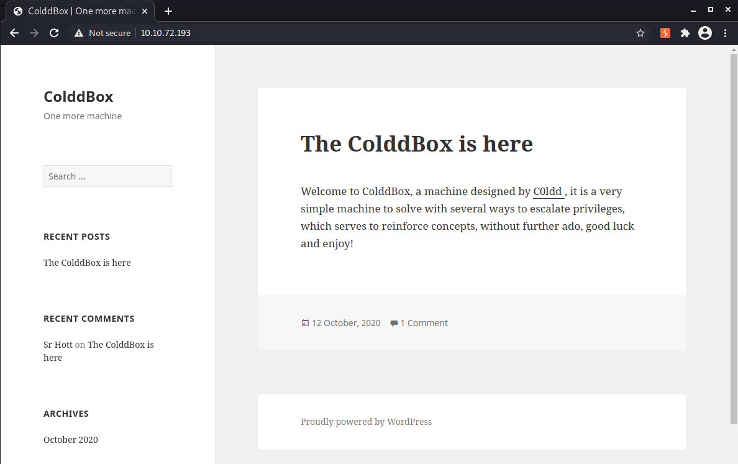The image size is (738, 464).
Task: Bookmark this page with the star icon
Action: click(x=640, y=33)
